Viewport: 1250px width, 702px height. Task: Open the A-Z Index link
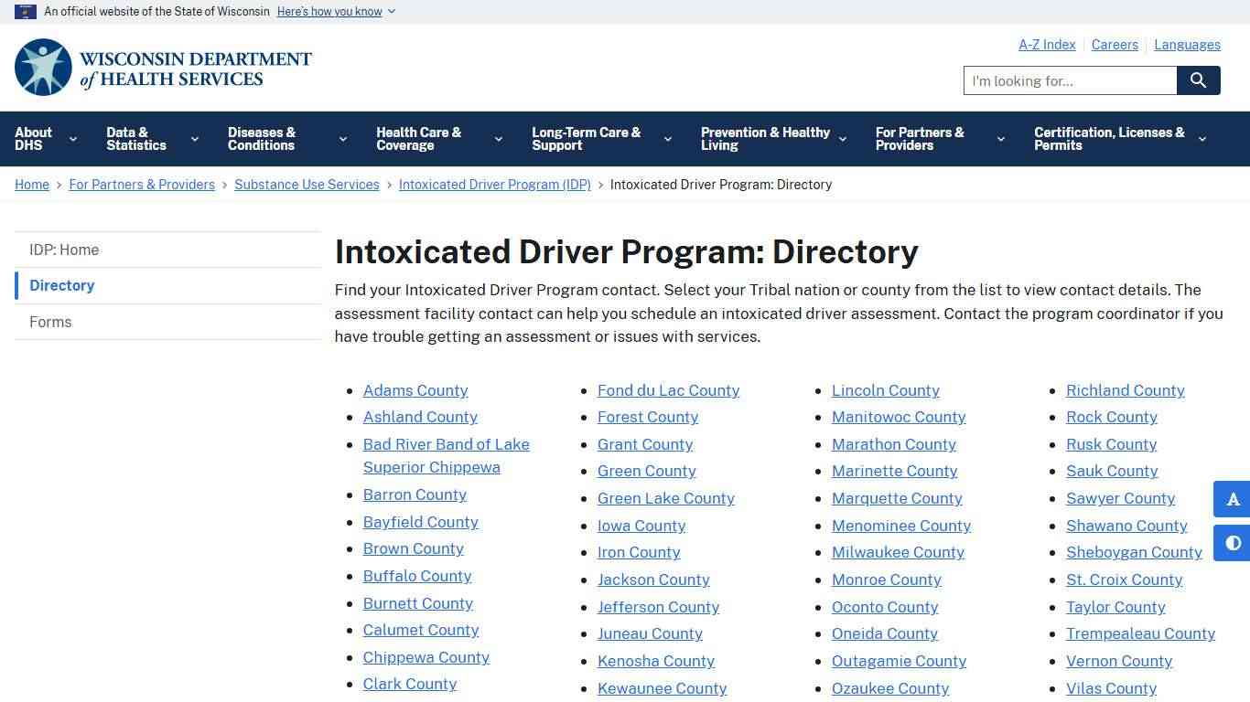[1046, 44]
